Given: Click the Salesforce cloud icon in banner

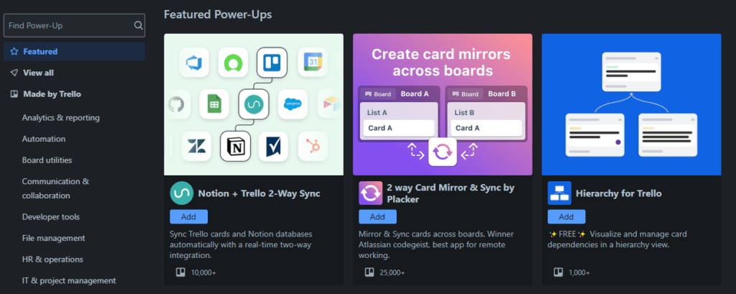Looking at the screenshot, I should pos(293,104).
